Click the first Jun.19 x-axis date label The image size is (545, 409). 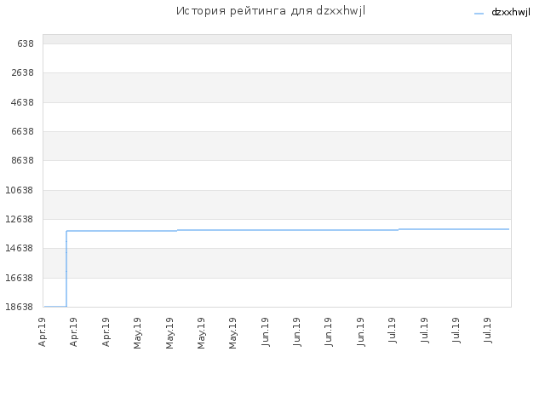click(265, 331)
